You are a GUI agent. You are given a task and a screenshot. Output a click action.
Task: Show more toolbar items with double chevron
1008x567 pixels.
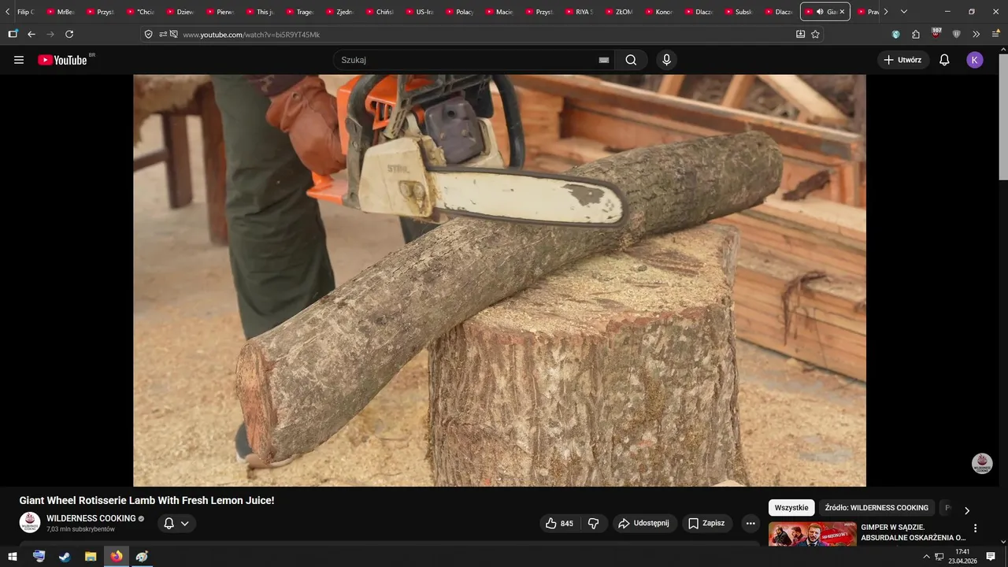coord(976,34)
